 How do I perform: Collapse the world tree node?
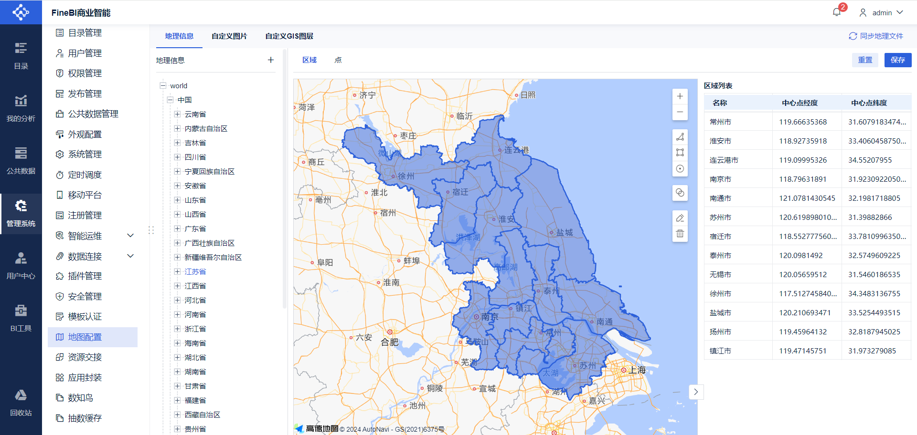point(163,86)
